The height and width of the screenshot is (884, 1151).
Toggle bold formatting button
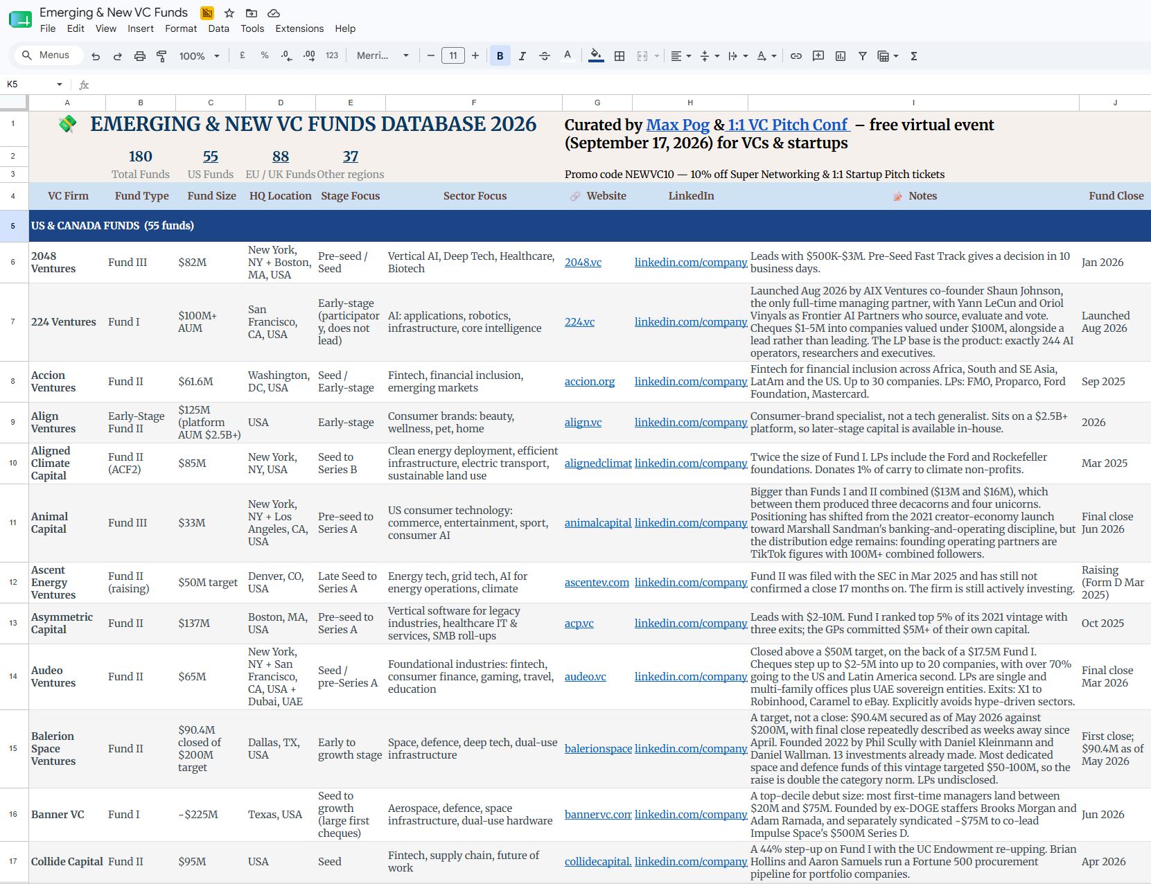coord(500,56)
